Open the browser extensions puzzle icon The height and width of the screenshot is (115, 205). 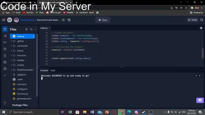(x=192, y=8)
